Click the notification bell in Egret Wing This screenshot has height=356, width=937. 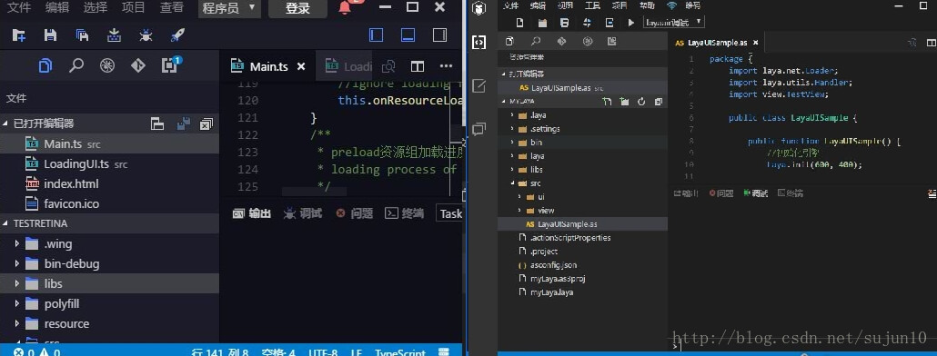346,8
